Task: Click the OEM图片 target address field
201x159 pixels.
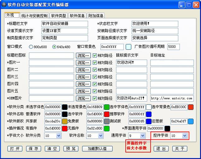Action: [172, 98]
